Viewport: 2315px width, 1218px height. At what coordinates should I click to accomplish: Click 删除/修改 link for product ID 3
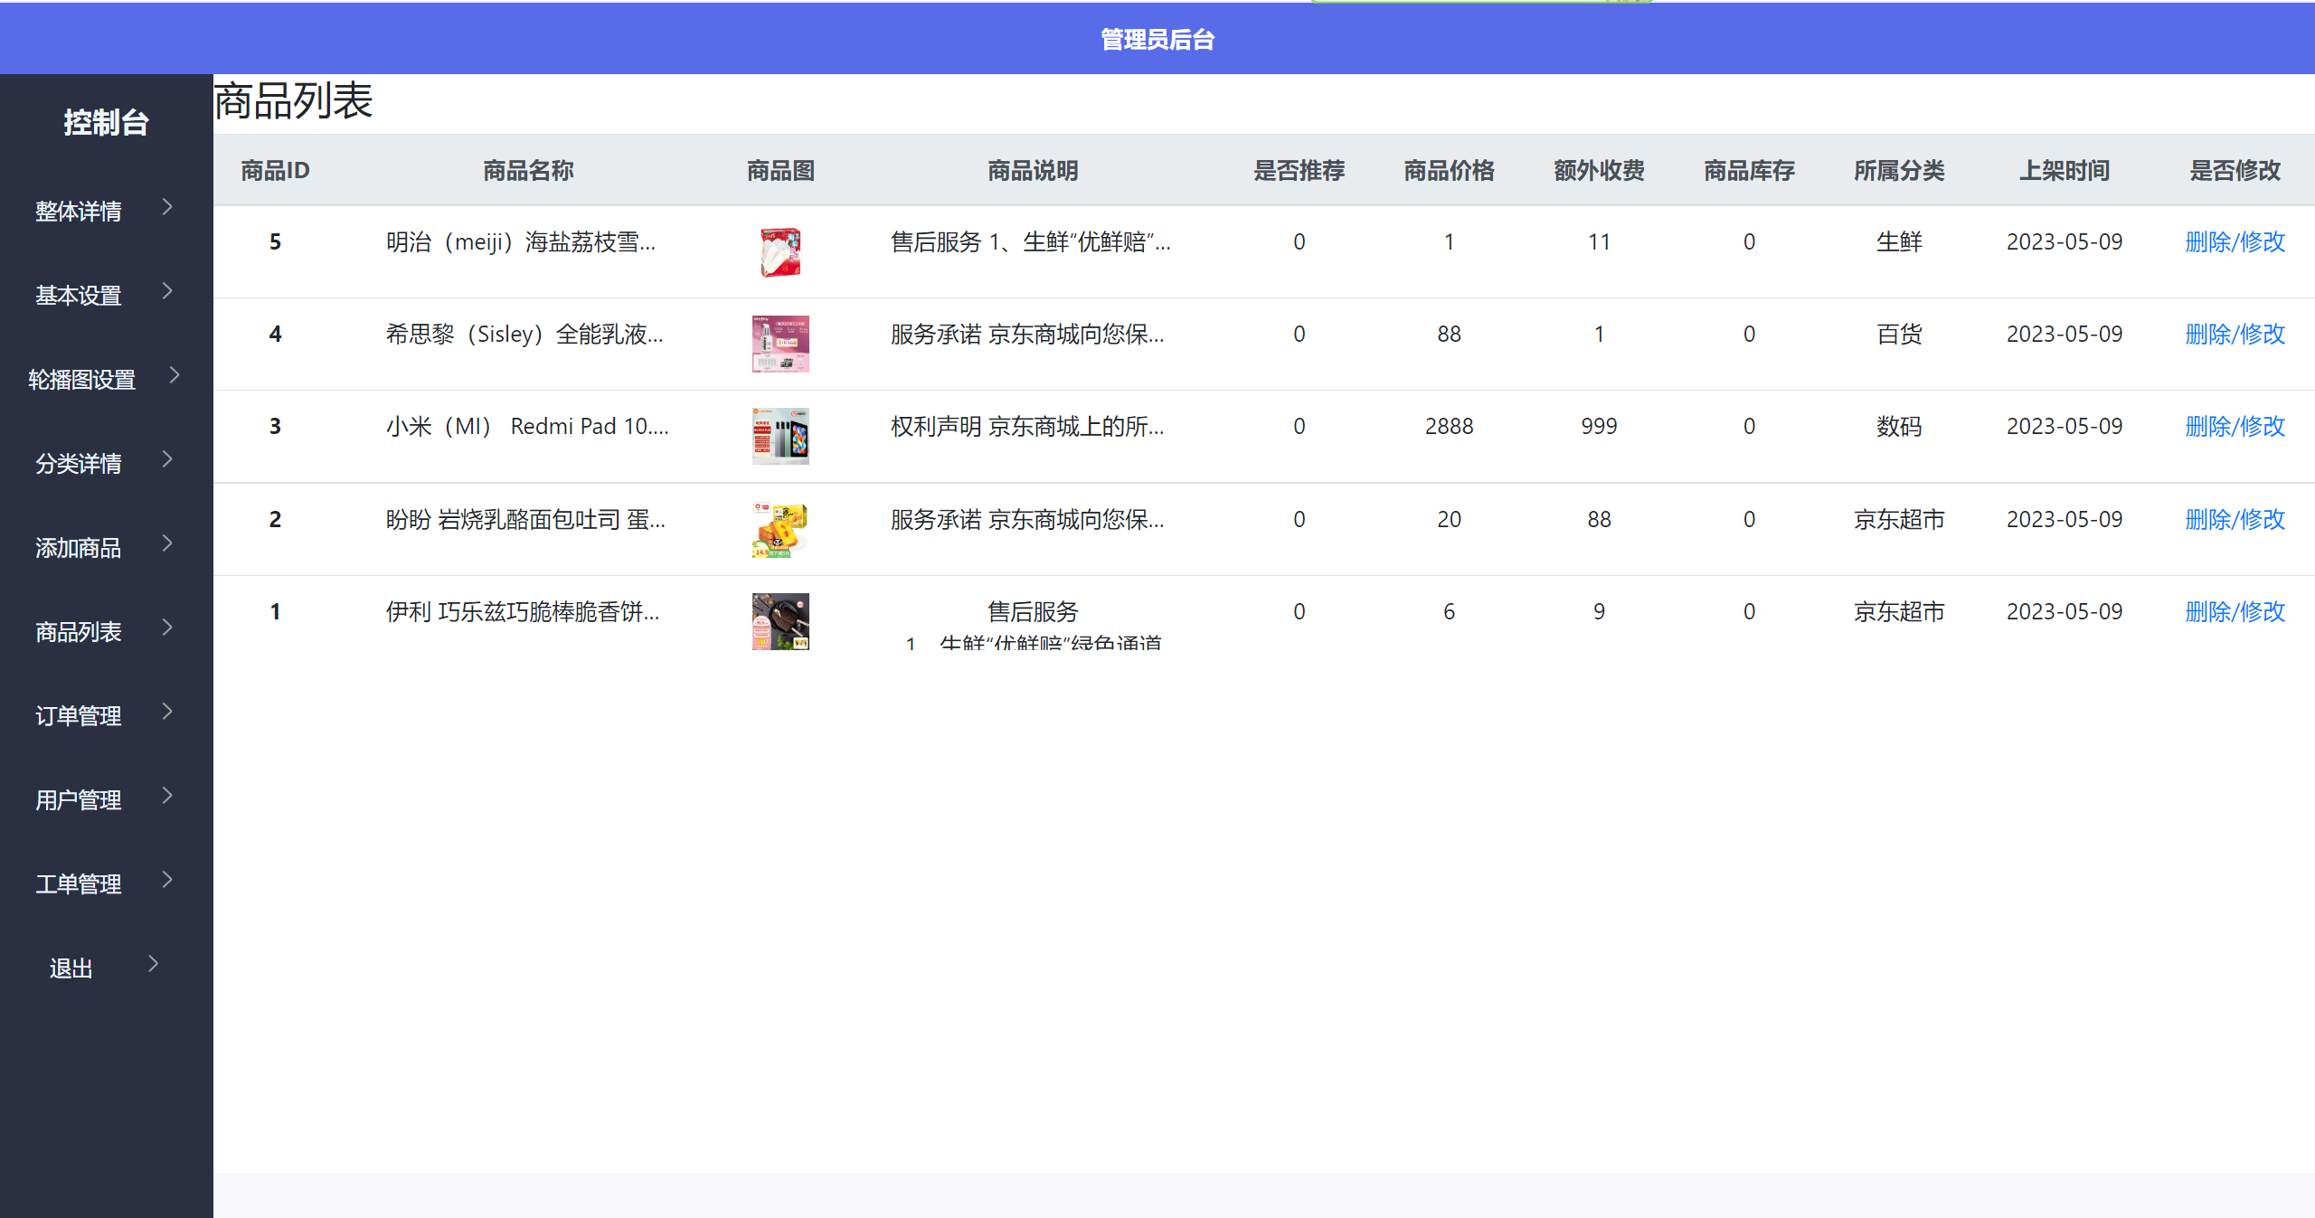point(2235,427)
